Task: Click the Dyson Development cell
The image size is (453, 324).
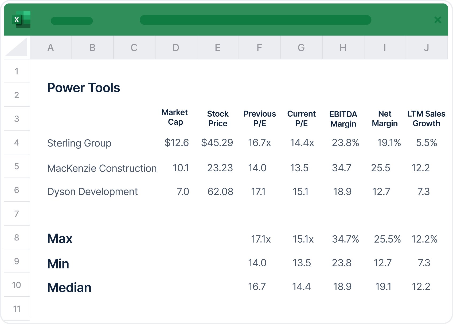Action: 92,191
